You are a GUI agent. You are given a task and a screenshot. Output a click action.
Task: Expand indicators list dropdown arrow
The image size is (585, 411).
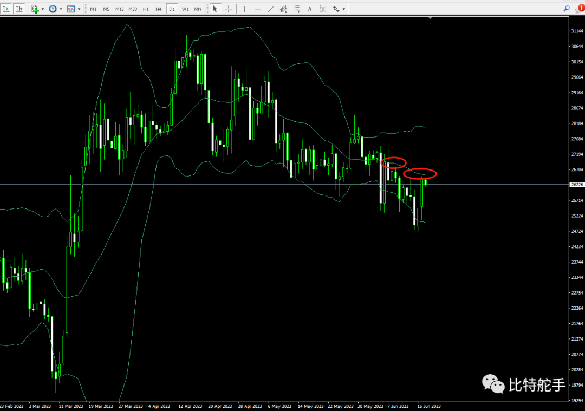pos(43,9)
